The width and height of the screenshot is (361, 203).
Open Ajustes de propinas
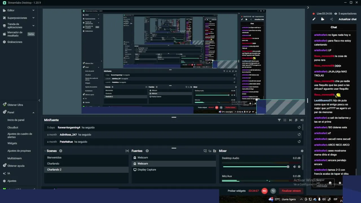tap(19, 151)
